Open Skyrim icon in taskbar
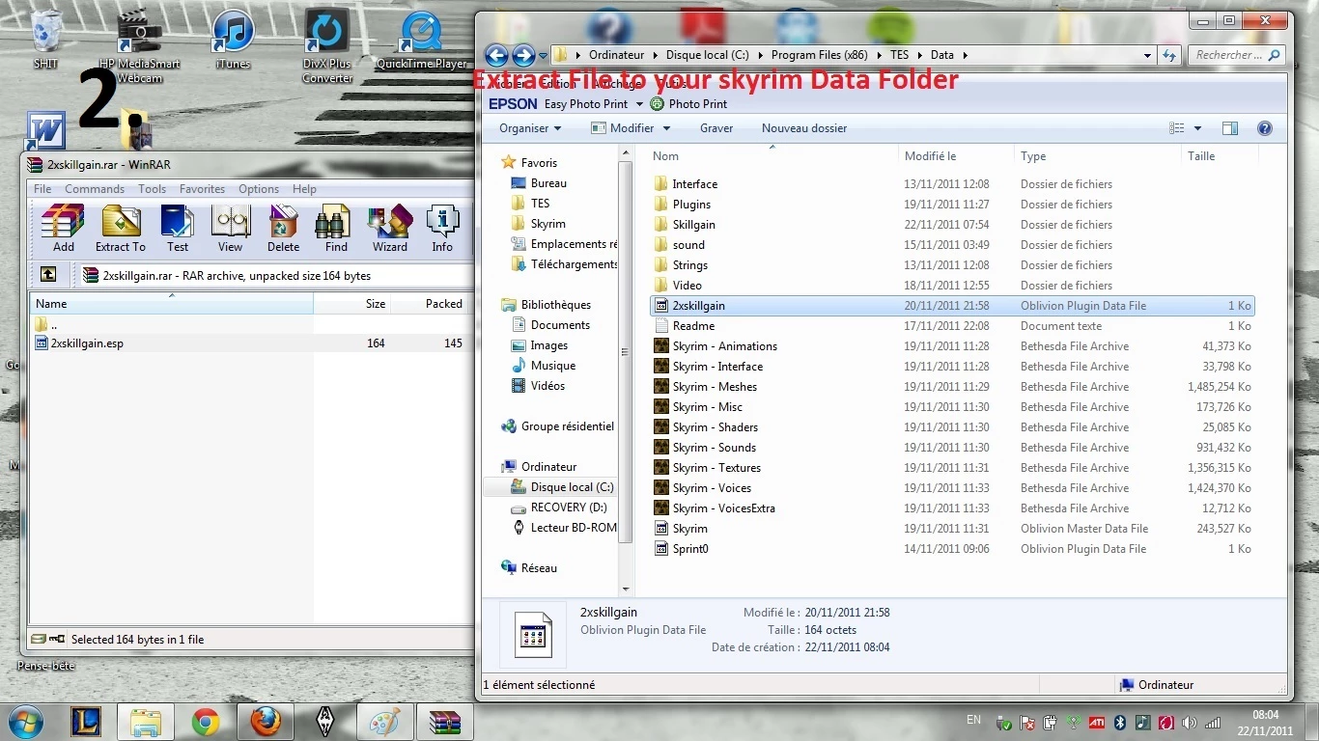1319x741 pixels. [325, 722]
